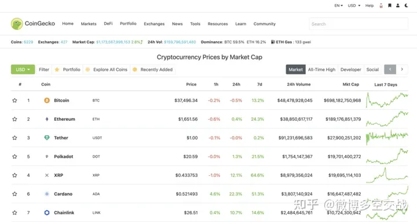Click the candy jar icon
The image size is (417, 222).
(x=381, y=6)
